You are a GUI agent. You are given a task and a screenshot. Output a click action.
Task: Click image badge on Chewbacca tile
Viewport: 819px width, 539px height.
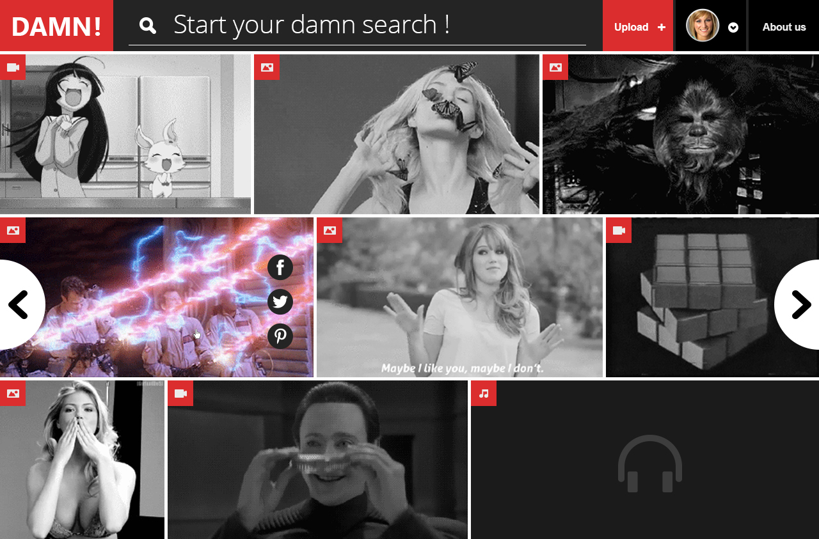point(555,67)
